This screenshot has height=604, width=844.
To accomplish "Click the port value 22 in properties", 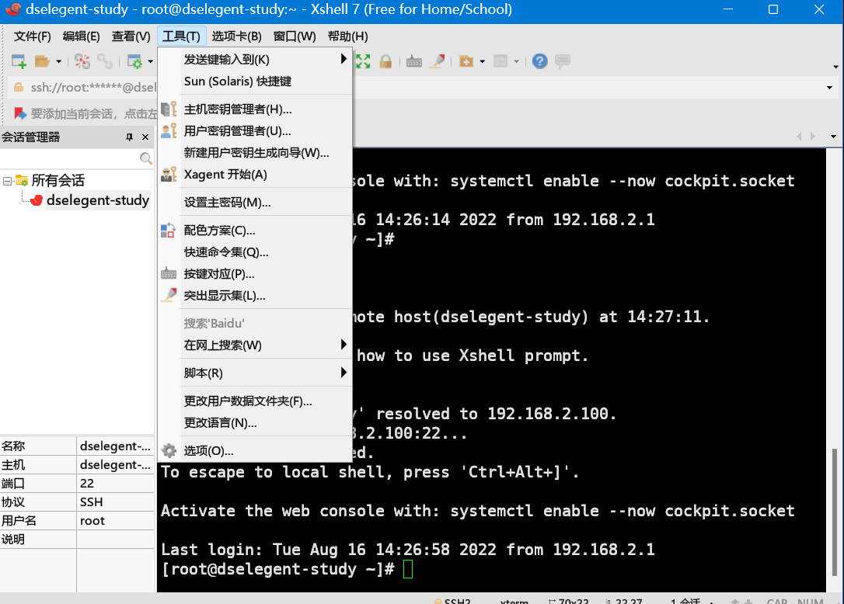I will click(87, 483).
